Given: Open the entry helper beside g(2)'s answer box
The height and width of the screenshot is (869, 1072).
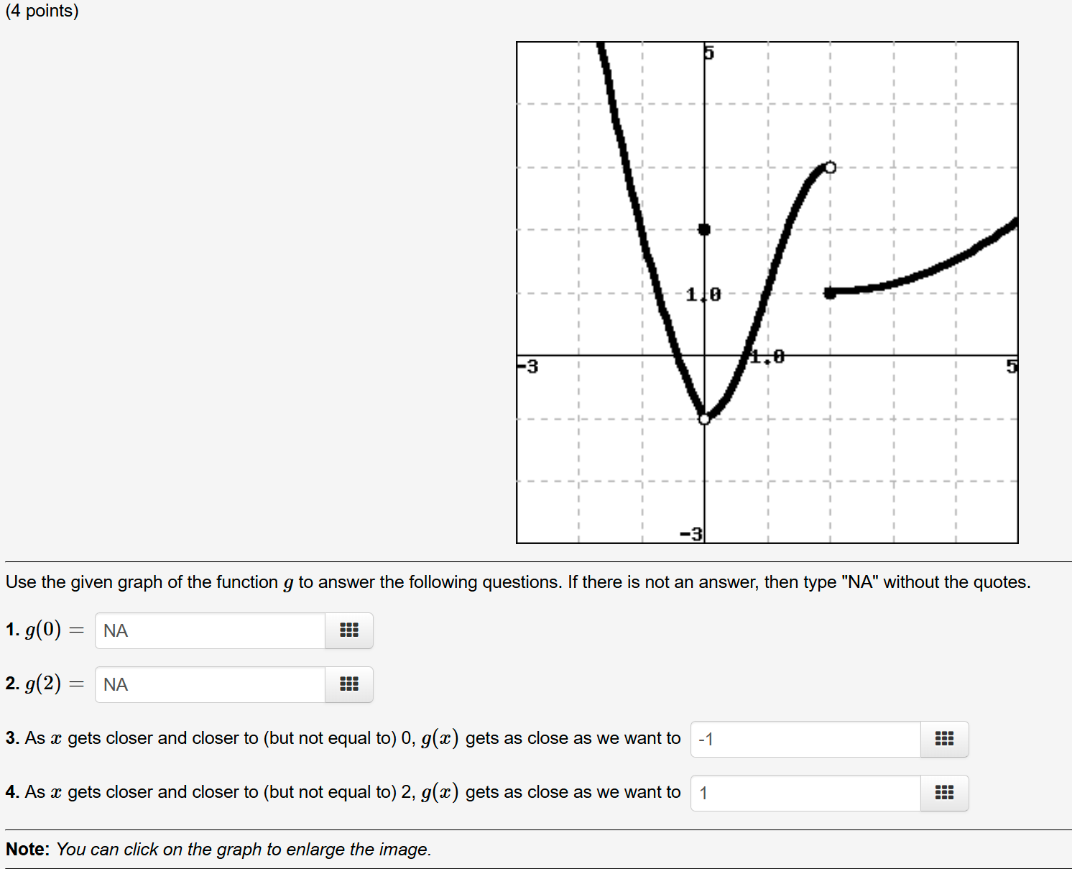Looking at the screenshot, I should point(348,684).
